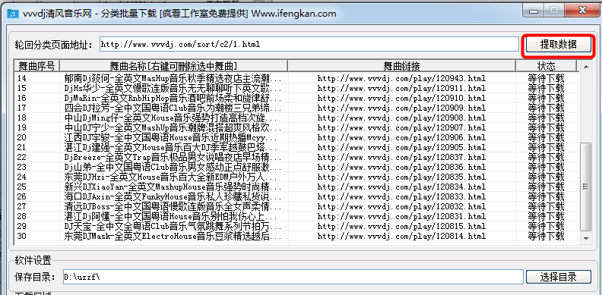
Task: Click link ending play/120908.html
Action: (x=401, y=118)
